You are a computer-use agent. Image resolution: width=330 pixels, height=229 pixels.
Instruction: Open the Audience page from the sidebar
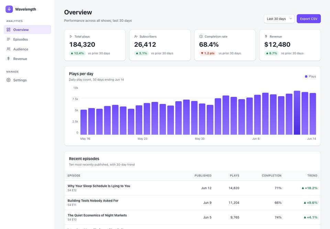pyautogui.click(x=27, y=49)
